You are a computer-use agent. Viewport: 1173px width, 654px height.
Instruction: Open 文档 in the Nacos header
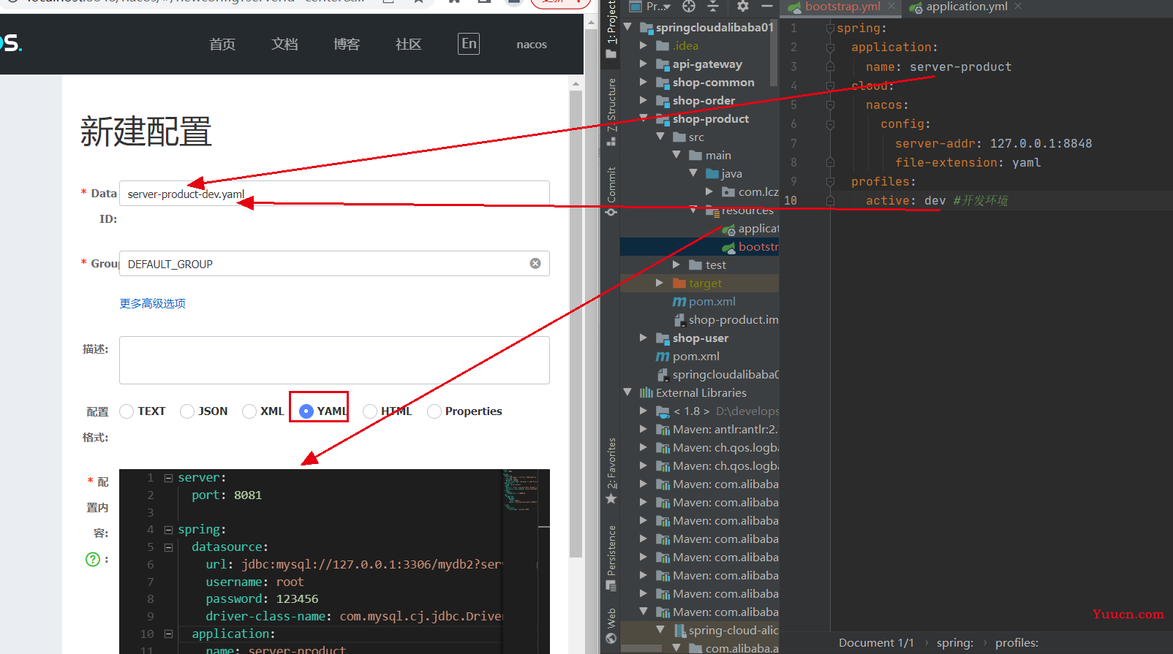tap(284, 44)
